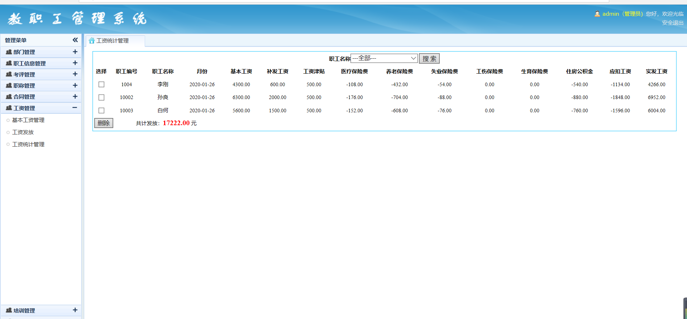687x319 pixels.
Task: Click 安全退出 to log out
Action: [672, 23]
